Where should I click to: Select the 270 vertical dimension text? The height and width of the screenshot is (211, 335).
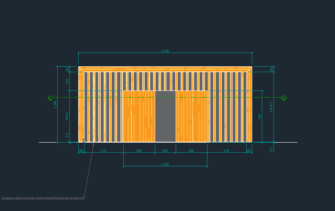pos(67,81)
